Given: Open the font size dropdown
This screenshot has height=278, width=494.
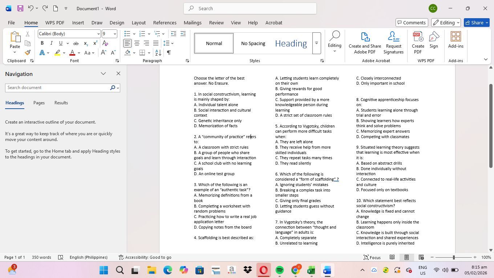Looking at the screenshot, I should [115, 34].
